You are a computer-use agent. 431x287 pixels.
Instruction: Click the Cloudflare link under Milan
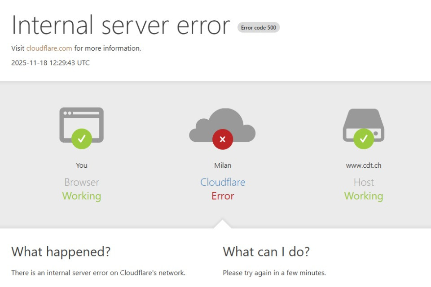click(x=223, y=182)
